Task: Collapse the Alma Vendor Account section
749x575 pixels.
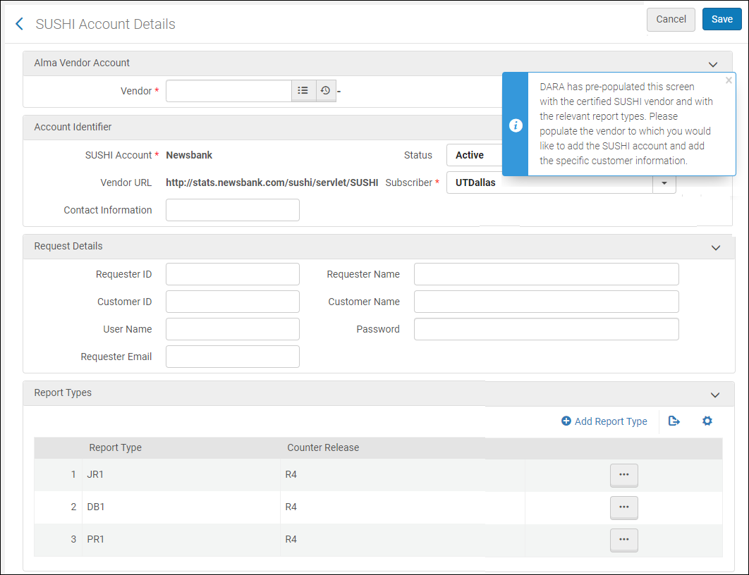Action: pyautogui.click(x=713, y=64)
